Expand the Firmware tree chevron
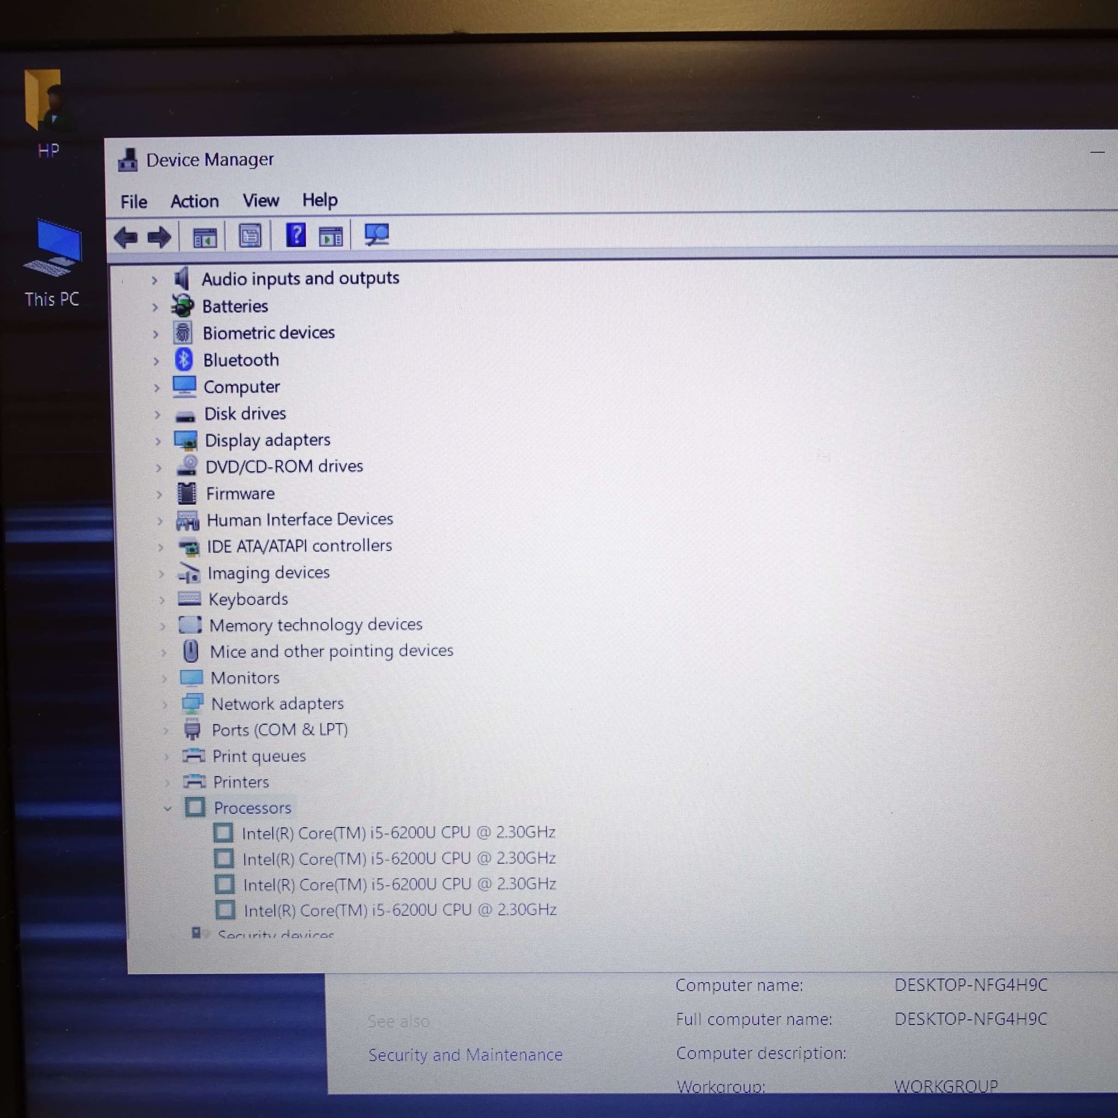Viewport: 1118px width, 1118px height. coord(159,494)
